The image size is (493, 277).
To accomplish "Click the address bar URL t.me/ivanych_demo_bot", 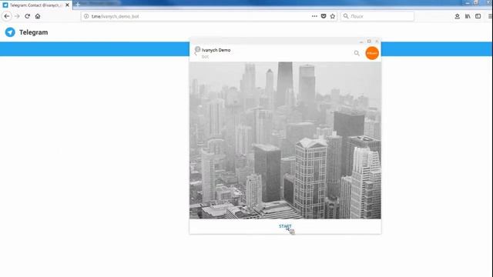I will click(115, 16).
